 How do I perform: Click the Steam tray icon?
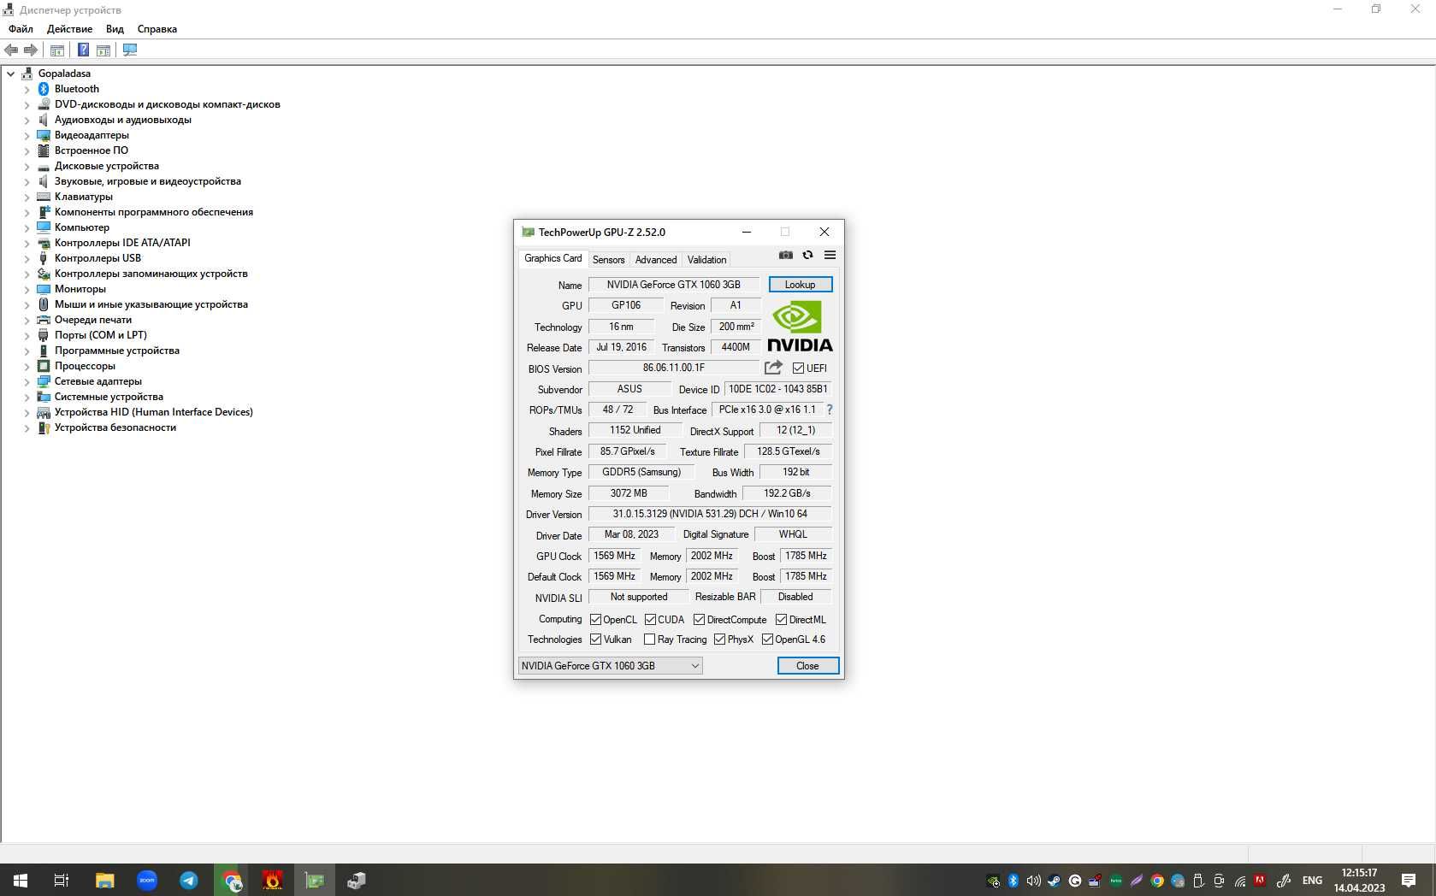(1054, 881)
